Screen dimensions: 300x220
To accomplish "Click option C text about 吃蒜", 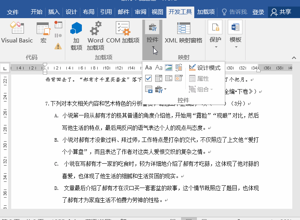I will (161, 170).
